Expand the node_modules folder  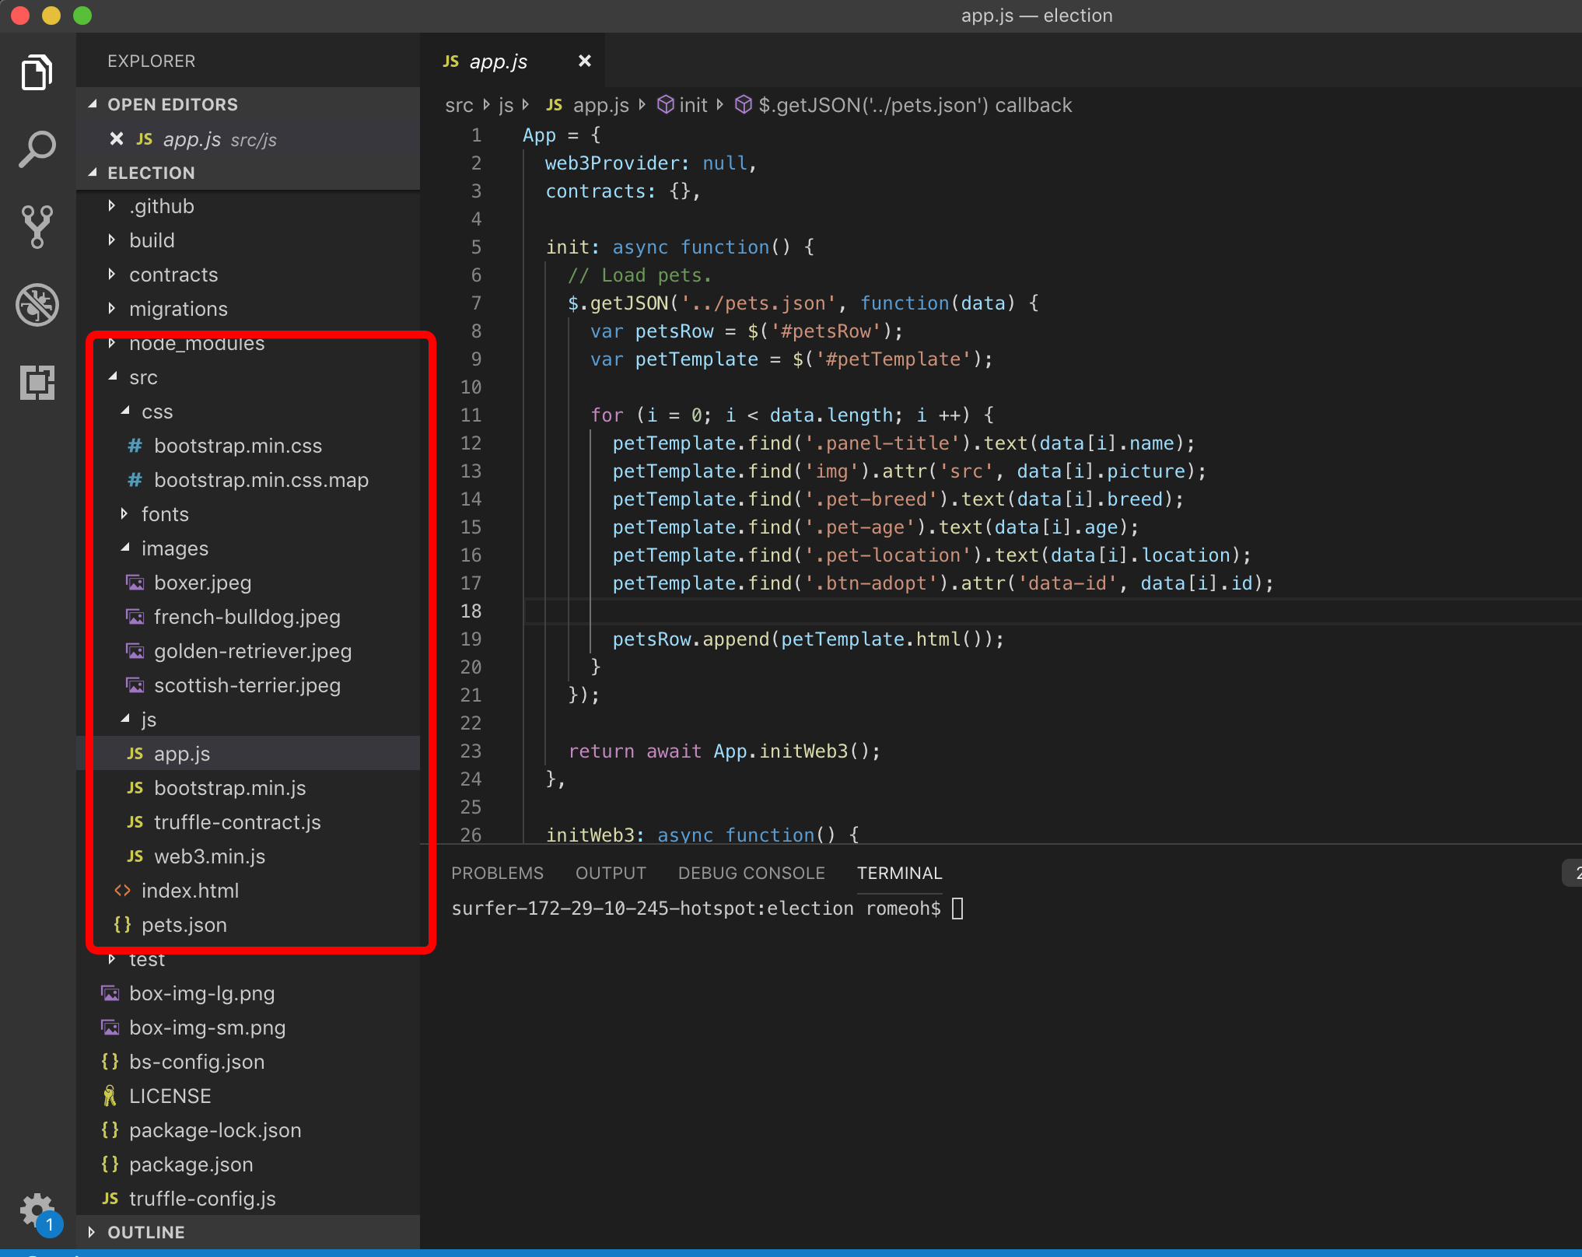pyautogui.click(x=196, y=343)
